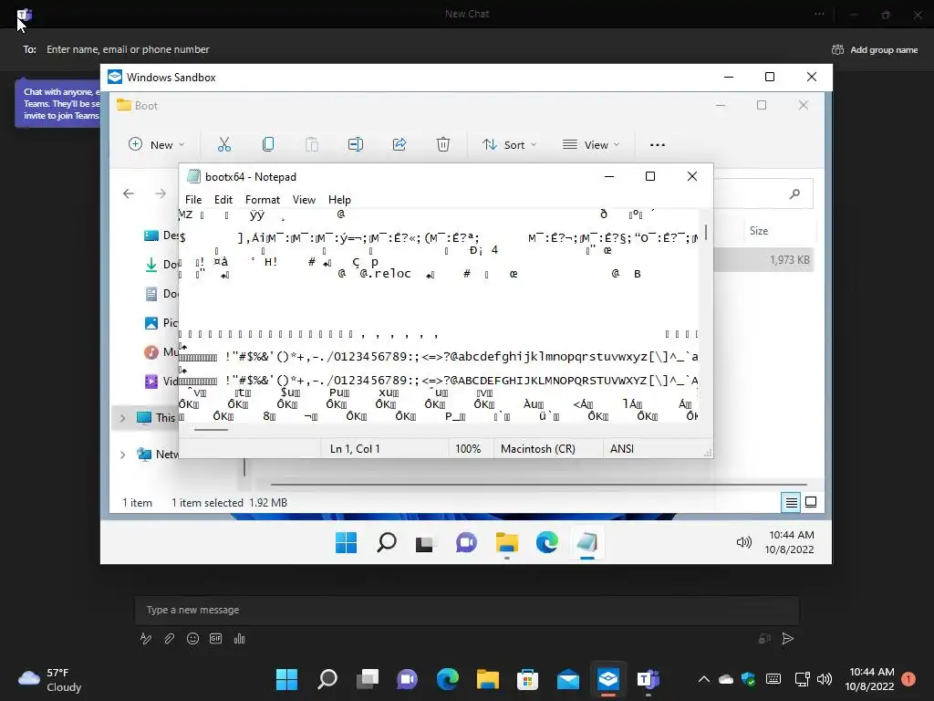This screenshot has width=934, height=701.
Task: Click Ln 1, Col 1 status entry
Action: click(355, 449)
